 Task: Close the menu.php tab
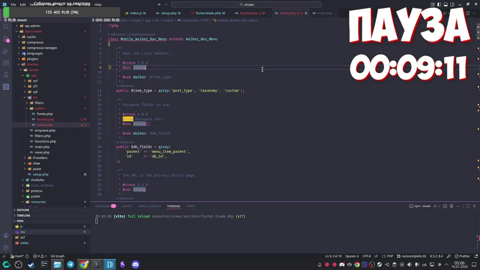[x=306, y=13]
